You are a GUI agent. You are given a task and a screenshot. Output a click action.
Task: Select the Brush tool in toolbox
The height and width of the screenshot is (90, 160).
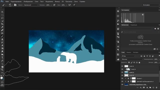click(2, 36)
